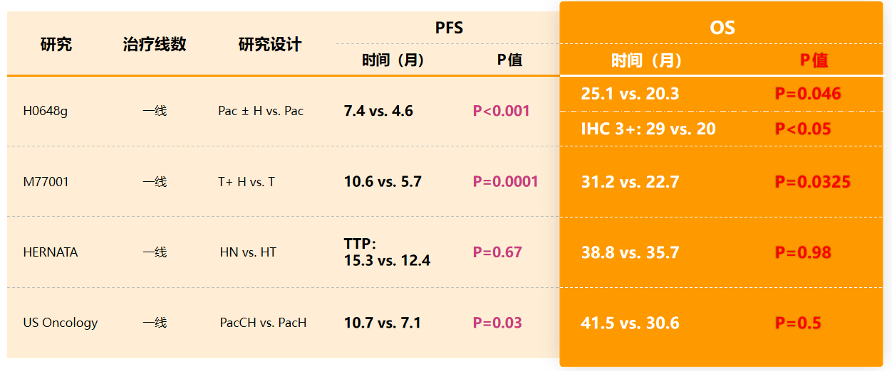Select the H0648g study name
Screen dimensions: 892x371
point(46,111)
